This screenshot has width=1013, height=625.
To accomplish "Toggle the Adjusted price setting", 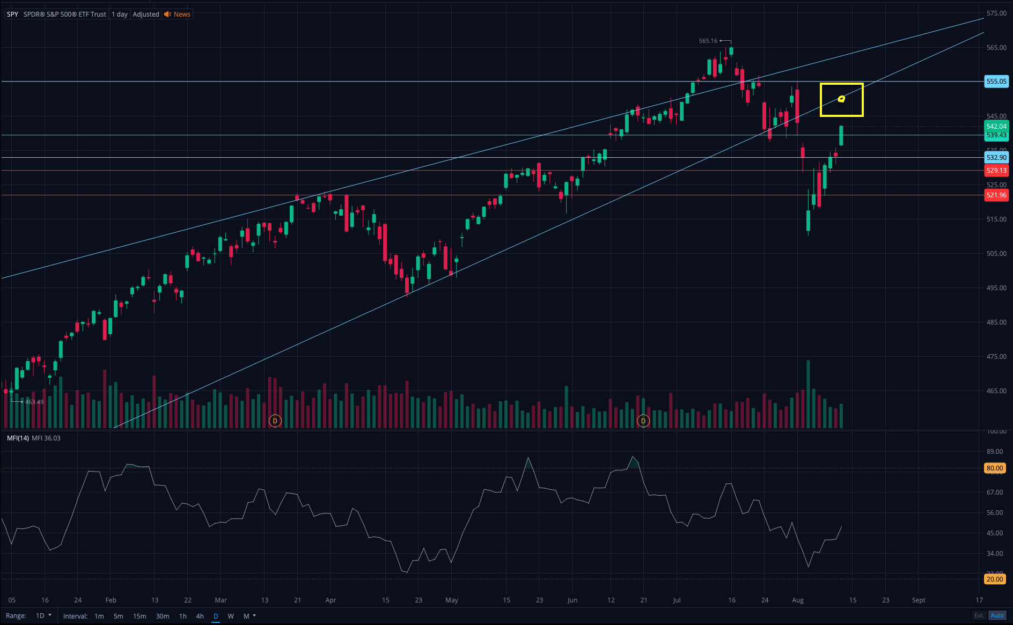I will pos(146,14).
